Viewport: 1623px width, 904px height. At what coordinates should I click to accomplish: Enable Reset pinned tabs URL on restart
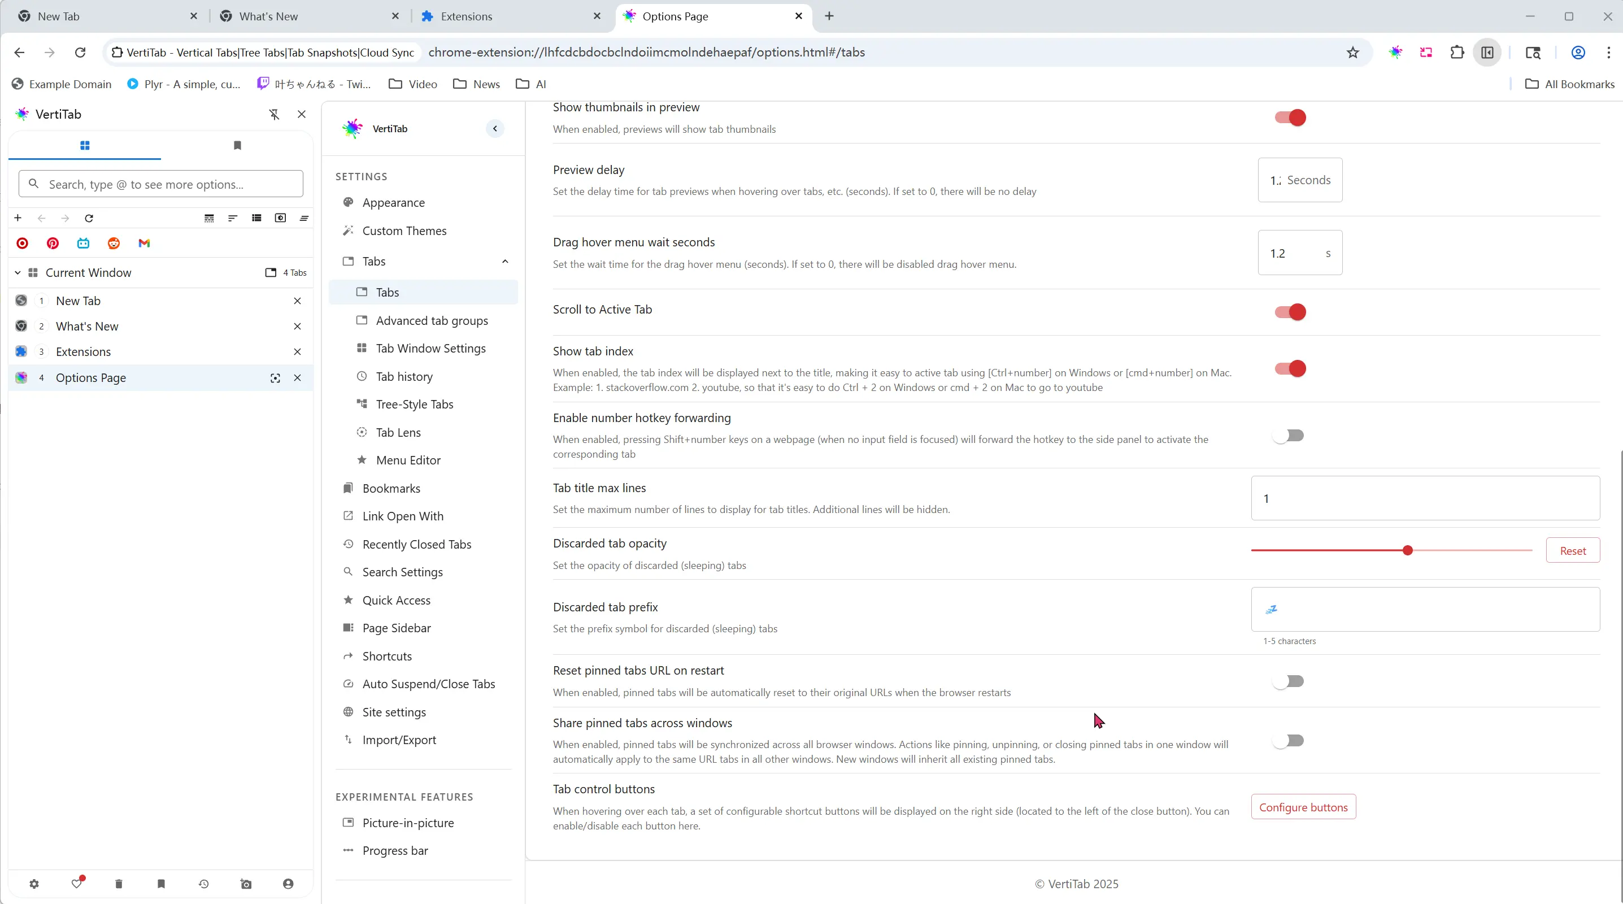click(1289, 681)
